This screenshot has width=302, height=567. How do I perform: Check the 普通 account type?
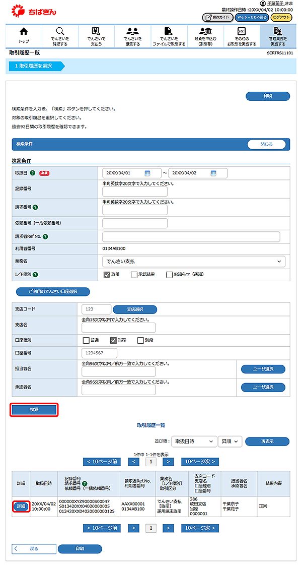pyautogui.click(x=86, y=340)
